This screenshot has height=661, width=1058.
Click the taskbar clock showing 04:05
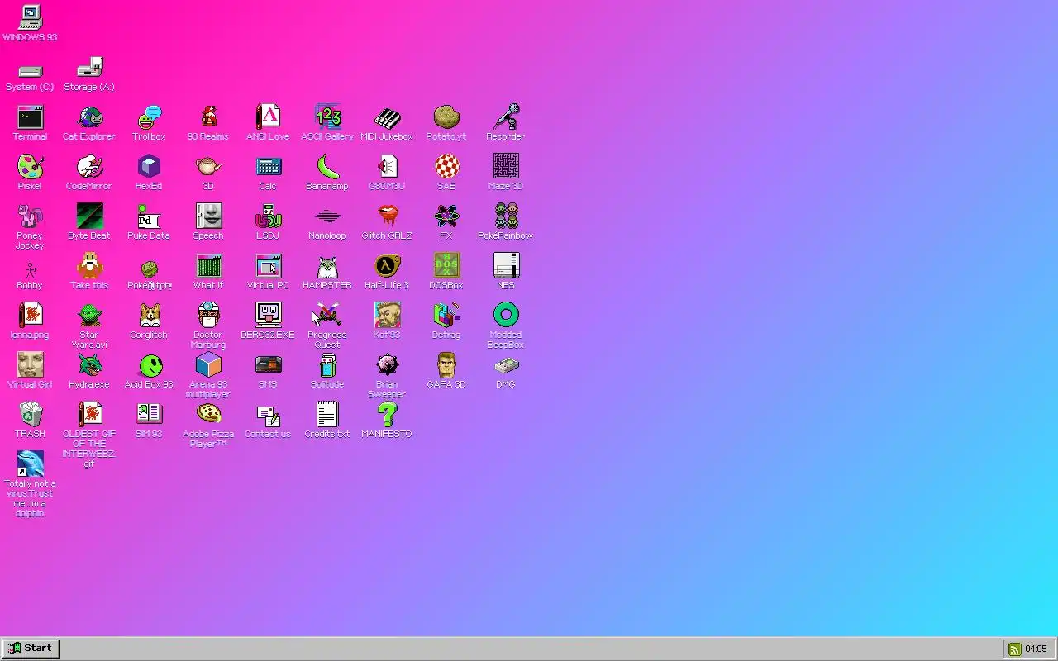pyautogui.click(x=1036, y=649)
